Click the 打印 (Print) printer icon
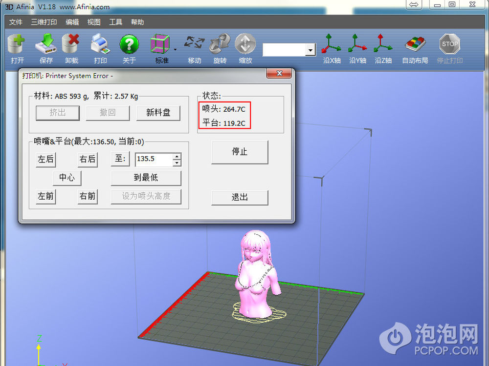The image size is (489, 366). click(100, 44)
